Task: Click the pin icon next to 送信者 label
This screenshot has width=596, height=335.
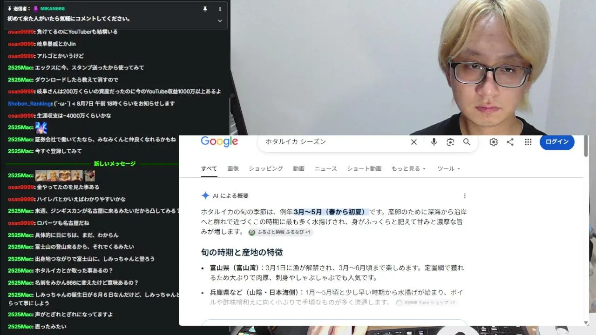Action: [x=10, y=9]
